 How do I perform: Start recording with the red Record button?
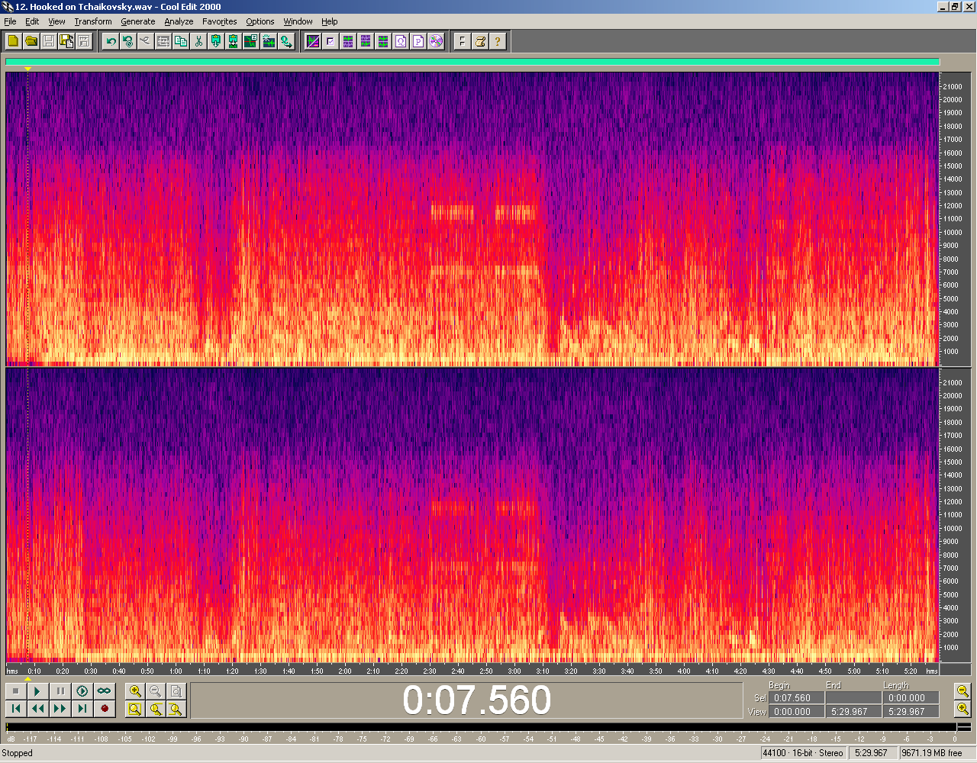104,709
